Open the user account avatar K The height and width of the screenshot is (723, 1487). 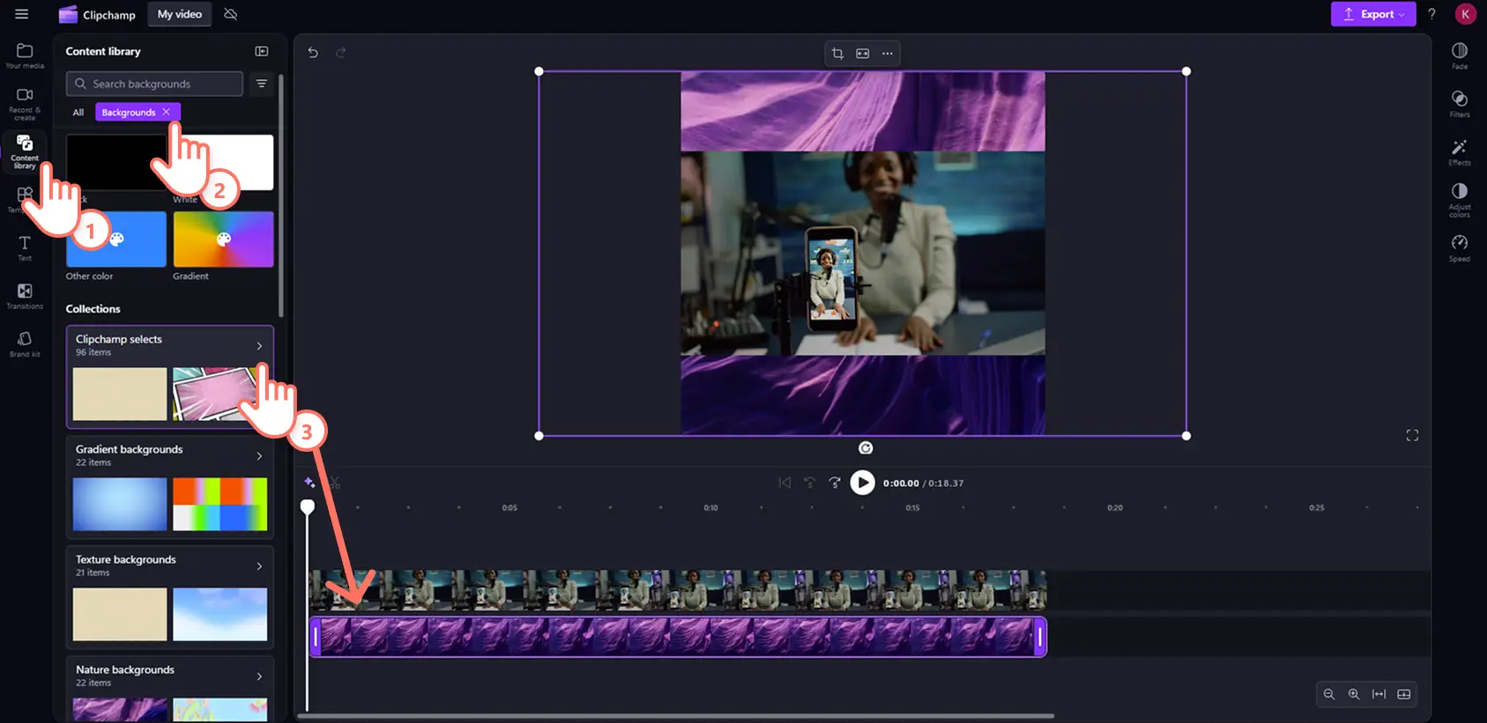pyautogui.click(x=1465, y=14)
